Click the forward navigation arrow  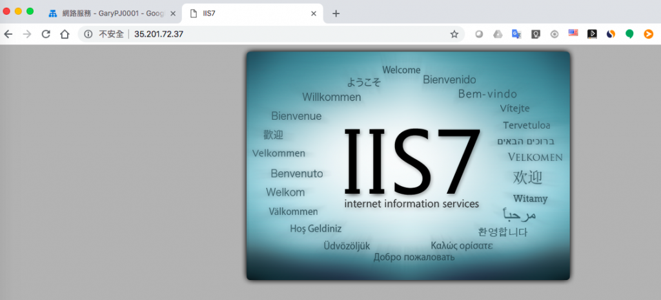coord(27,35)
